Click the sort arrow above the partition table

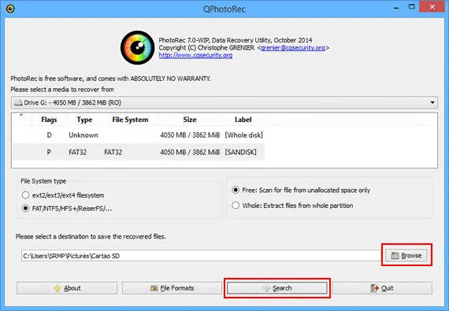pos(21,115)
